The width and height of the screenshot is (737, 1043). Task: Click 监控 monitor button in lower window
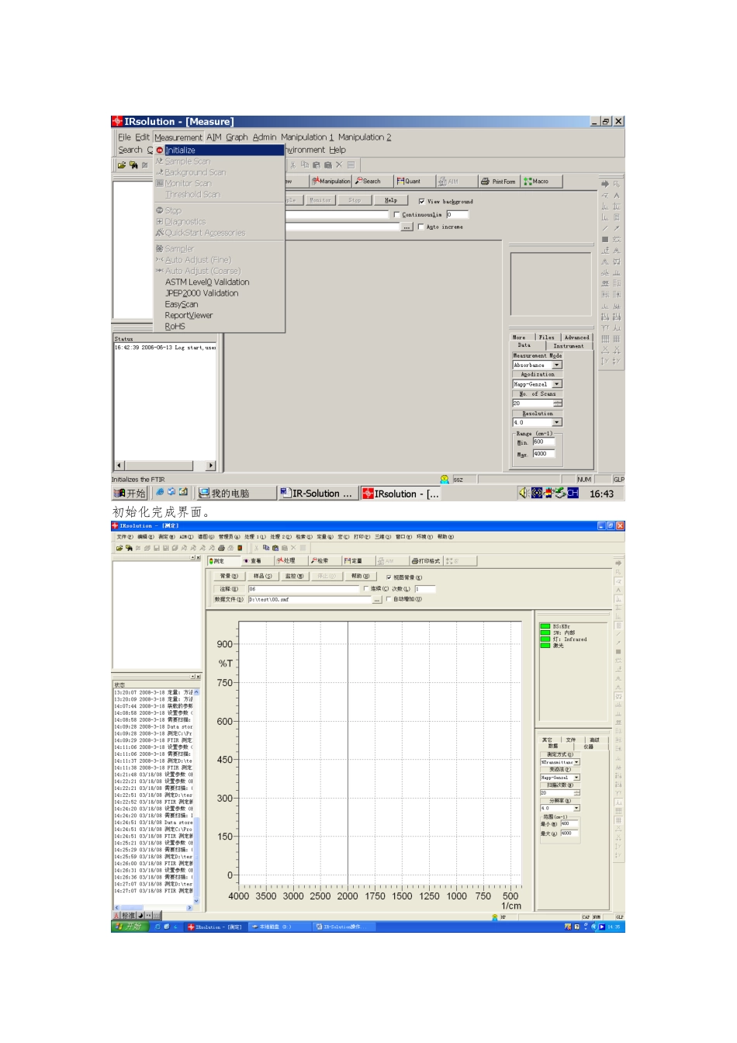294,577
